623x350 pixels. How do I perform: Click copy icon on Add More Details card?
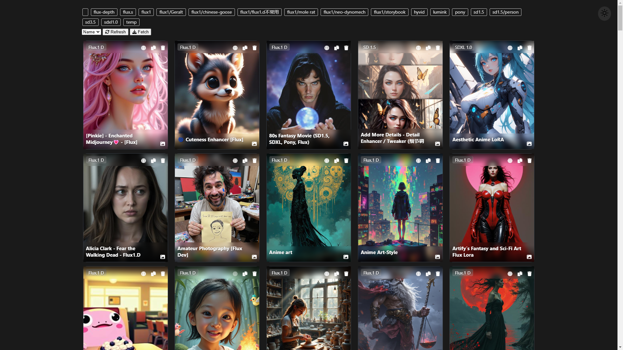[428, 48]
